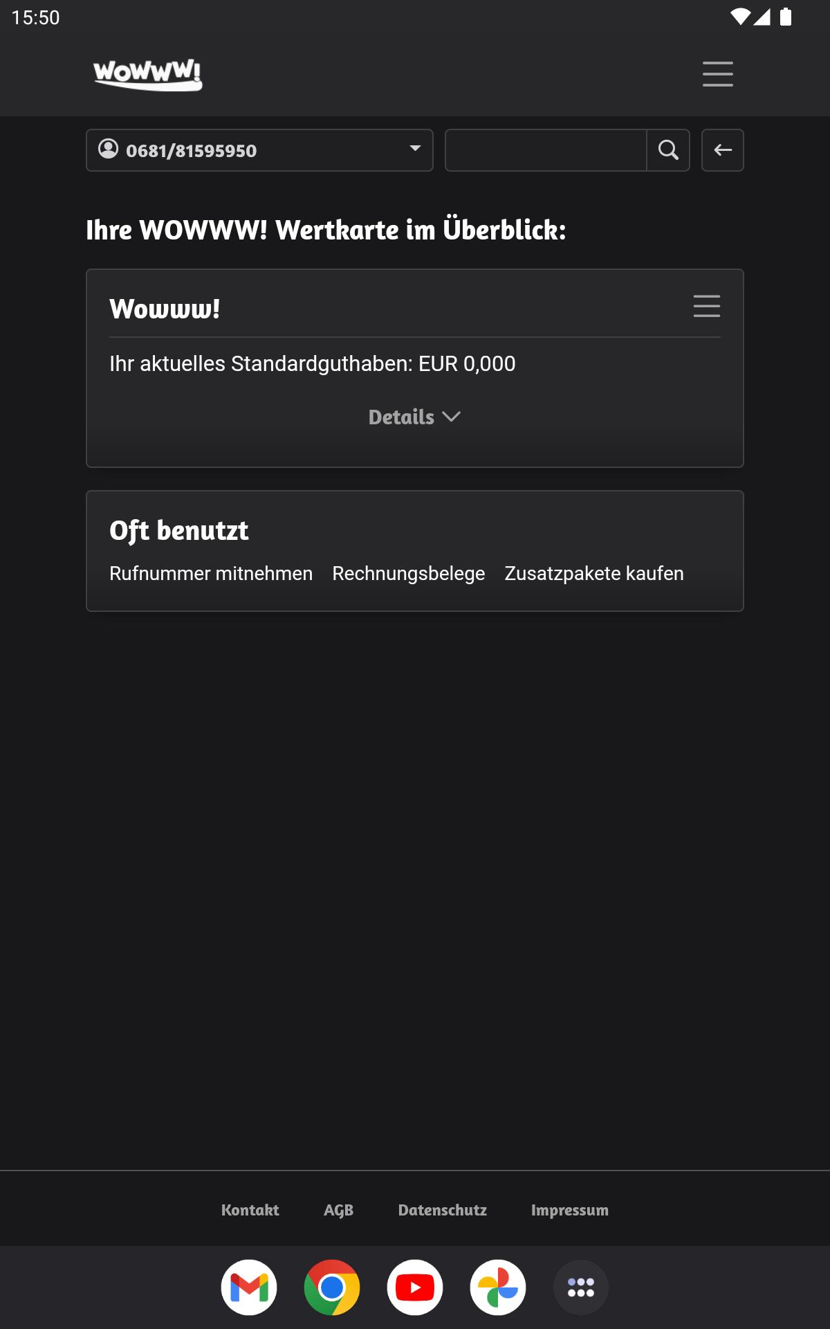This screenshot has height=1329, width=830.
Task: Open YouTube from the dock
Action: tap(415, 1287)
